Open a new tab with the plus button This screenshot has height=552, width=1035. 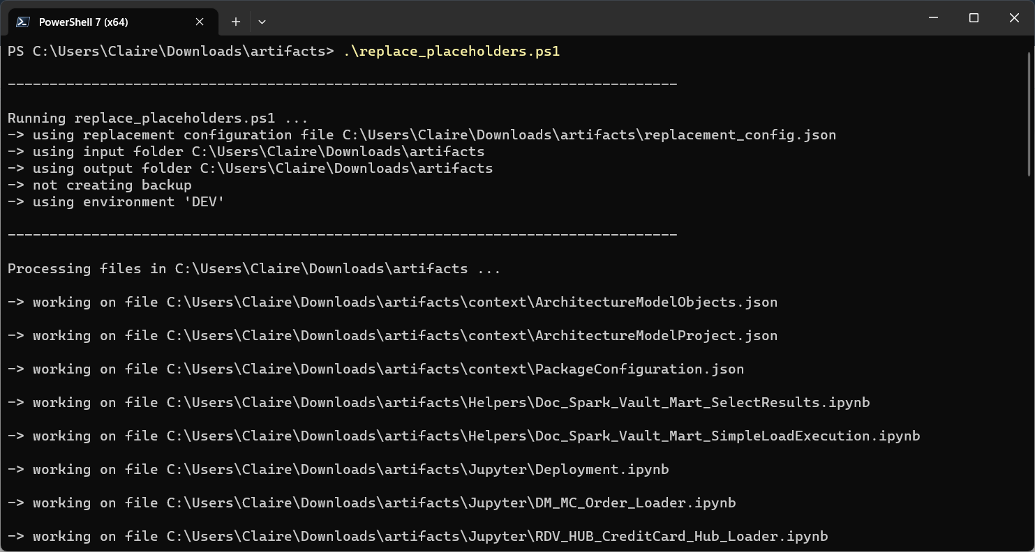(x=235, y=22)
